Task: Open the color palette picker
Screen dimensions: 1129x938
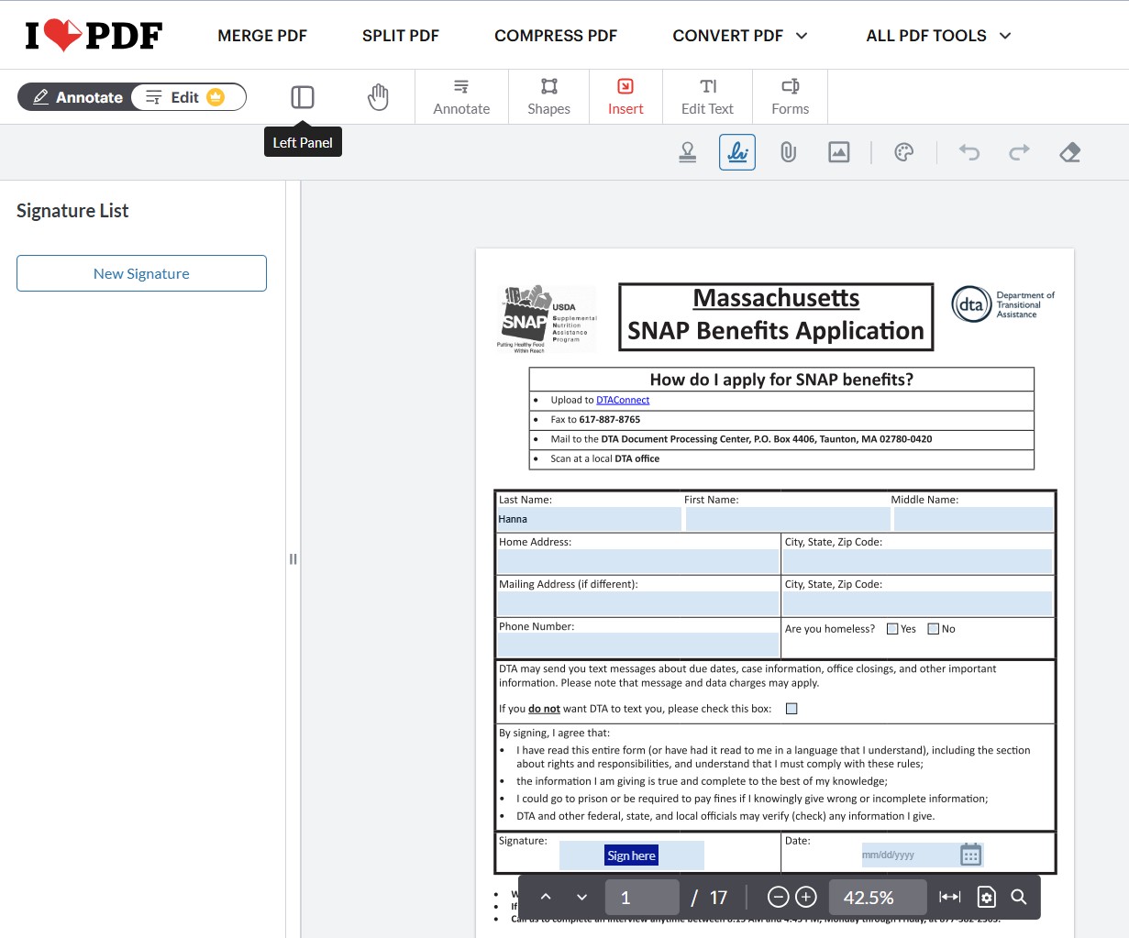Action: (x=904, y=152)
